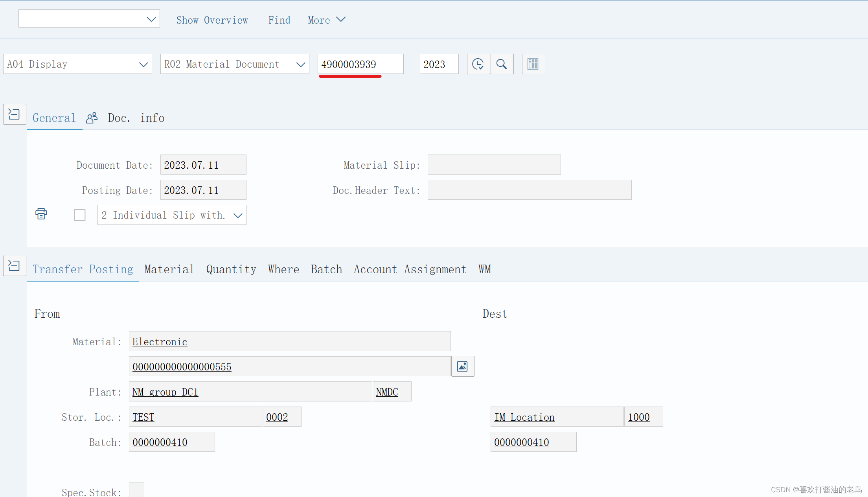Click the people icon beside General tab
This screenshot has width=868, height=497.
[x=92, y=117]
